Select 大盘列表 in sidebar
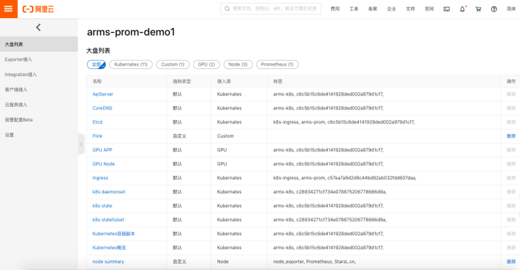 pos(39,44)
